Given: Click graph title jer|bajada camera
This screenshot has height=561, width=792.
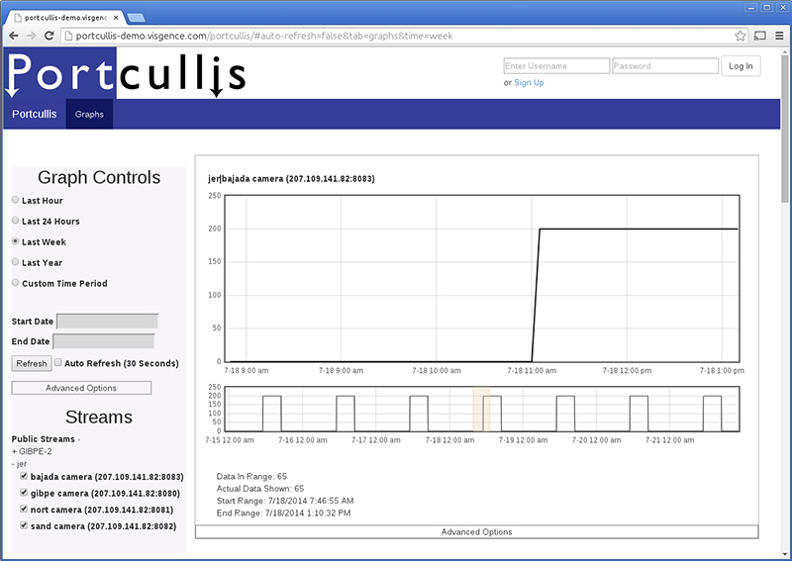Looking at the screenshot, I should point(291,179).
